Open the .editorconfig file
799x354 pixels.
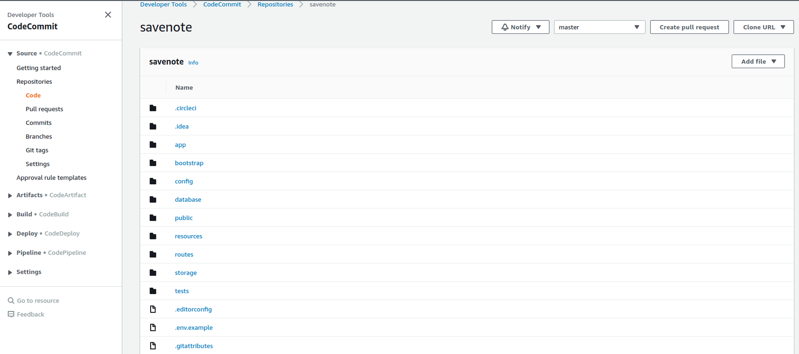pos(193,310)
